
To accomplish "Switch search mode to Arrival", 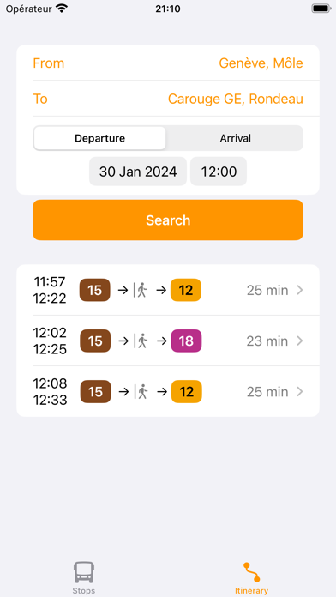I will 235,138.
